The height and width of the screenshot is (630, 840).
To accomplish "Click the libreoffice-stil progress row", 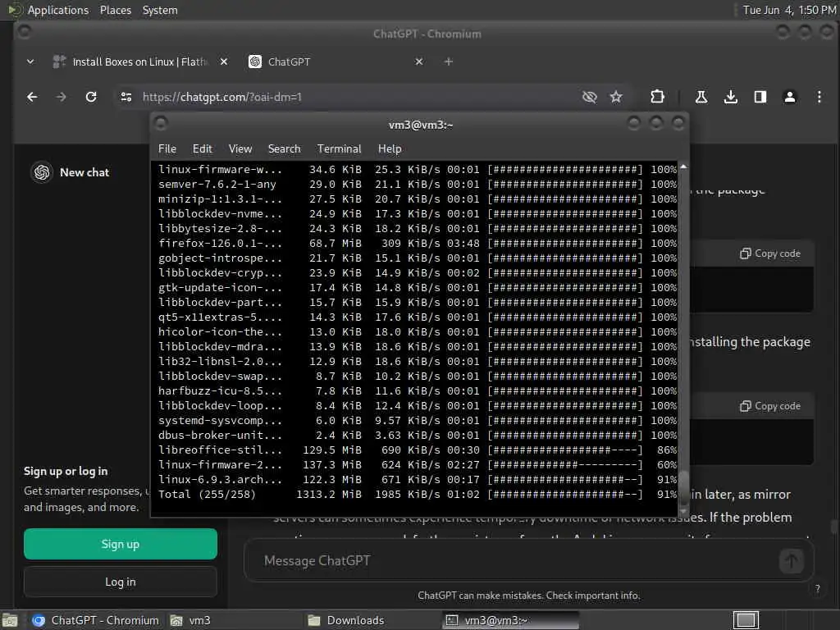I will (418, 450).
